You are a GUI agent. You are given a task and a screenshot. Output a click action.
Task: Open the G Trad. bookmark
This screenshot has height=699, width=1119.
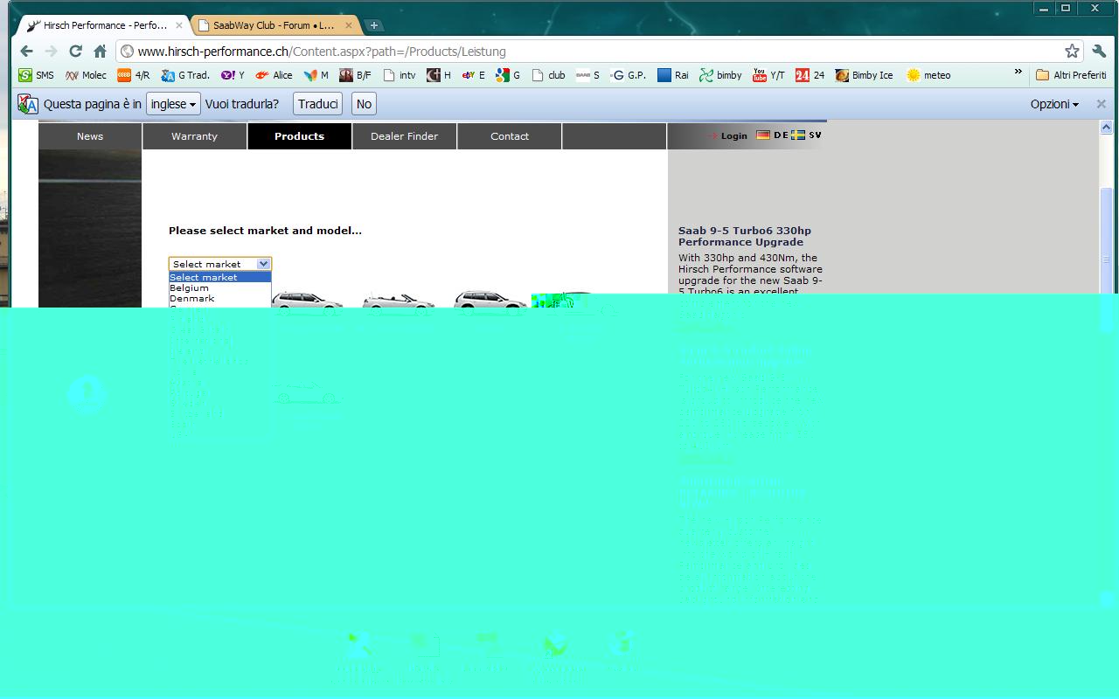[185, 75]
